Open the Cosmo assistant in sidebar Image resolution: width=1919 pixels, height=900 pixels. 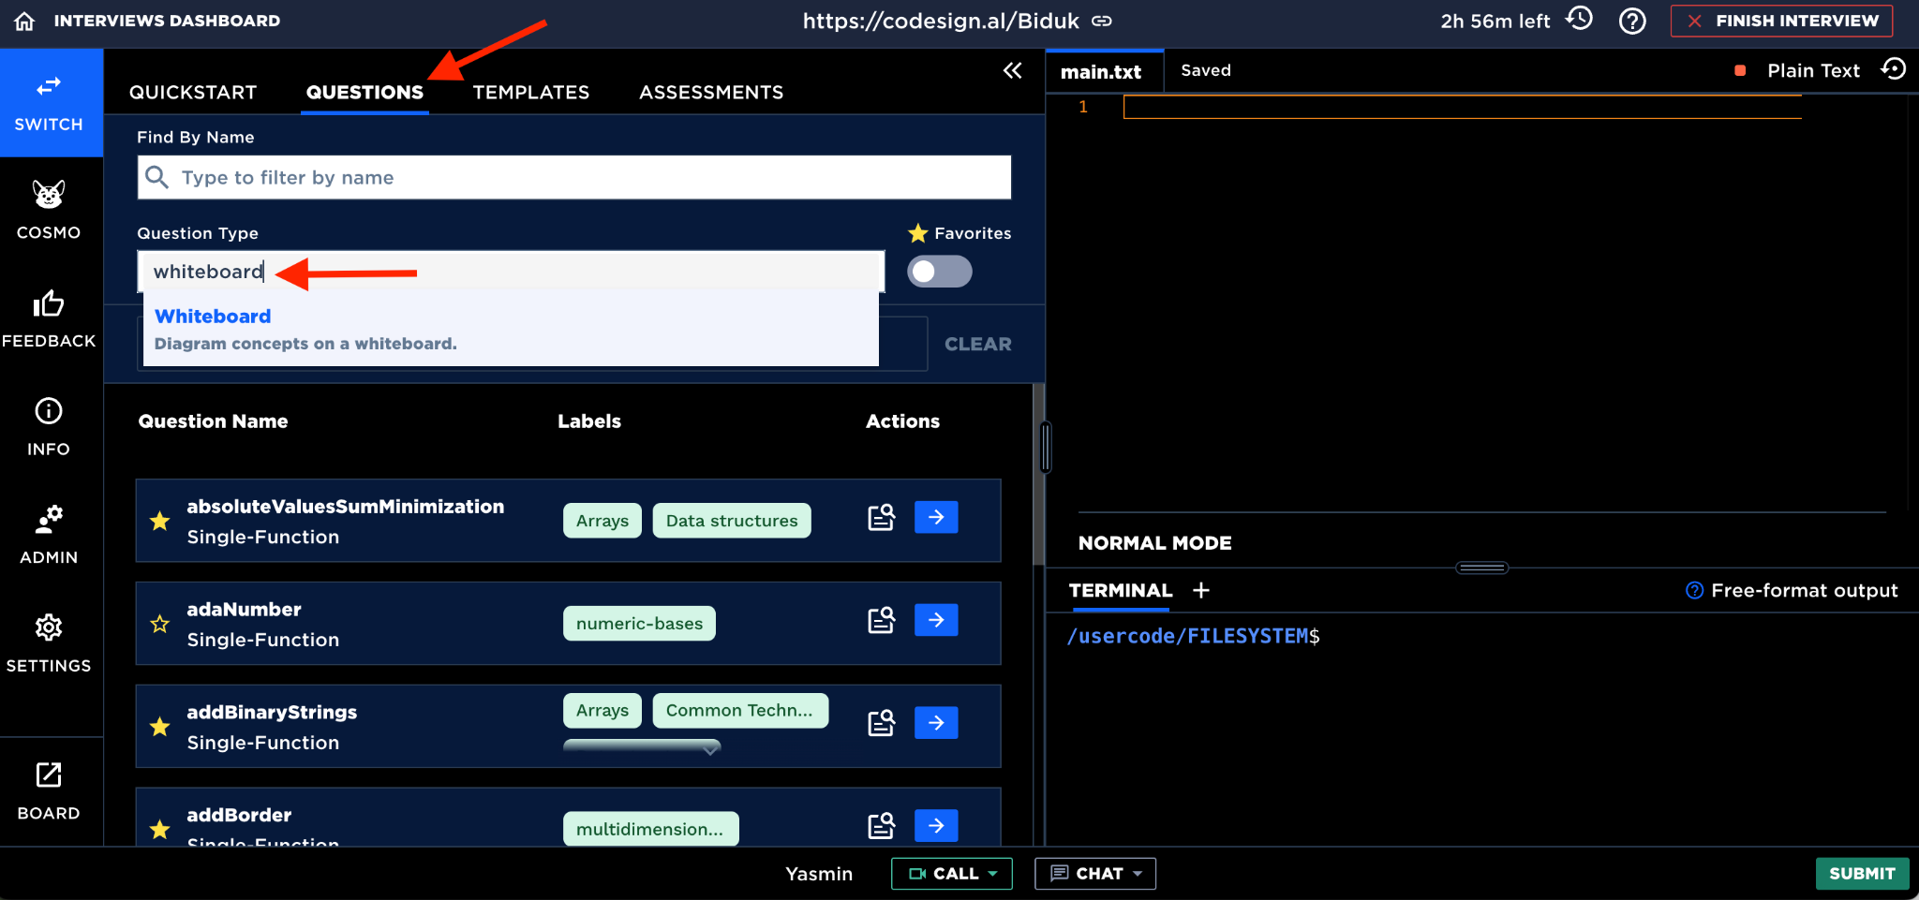[49, 210]
